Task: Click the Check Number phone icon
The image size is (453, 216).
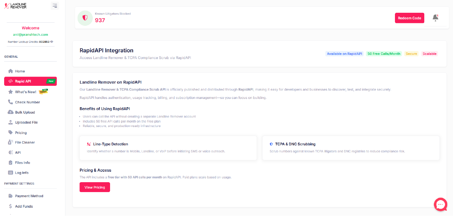Action: [11, 102]
